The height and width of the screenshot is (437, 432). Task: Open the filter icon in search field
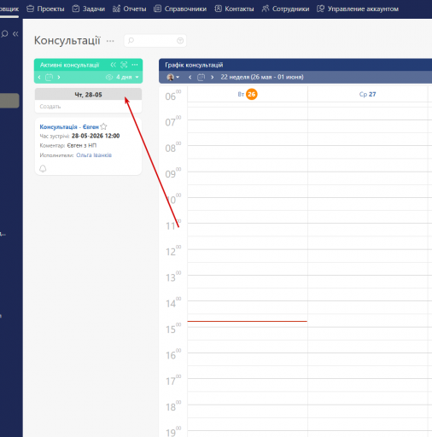coord(180,41)
